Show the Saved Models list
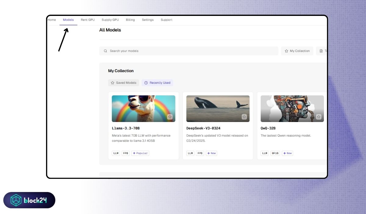The height and width of the screenshot is (214, 366). [x=124, y=83]
